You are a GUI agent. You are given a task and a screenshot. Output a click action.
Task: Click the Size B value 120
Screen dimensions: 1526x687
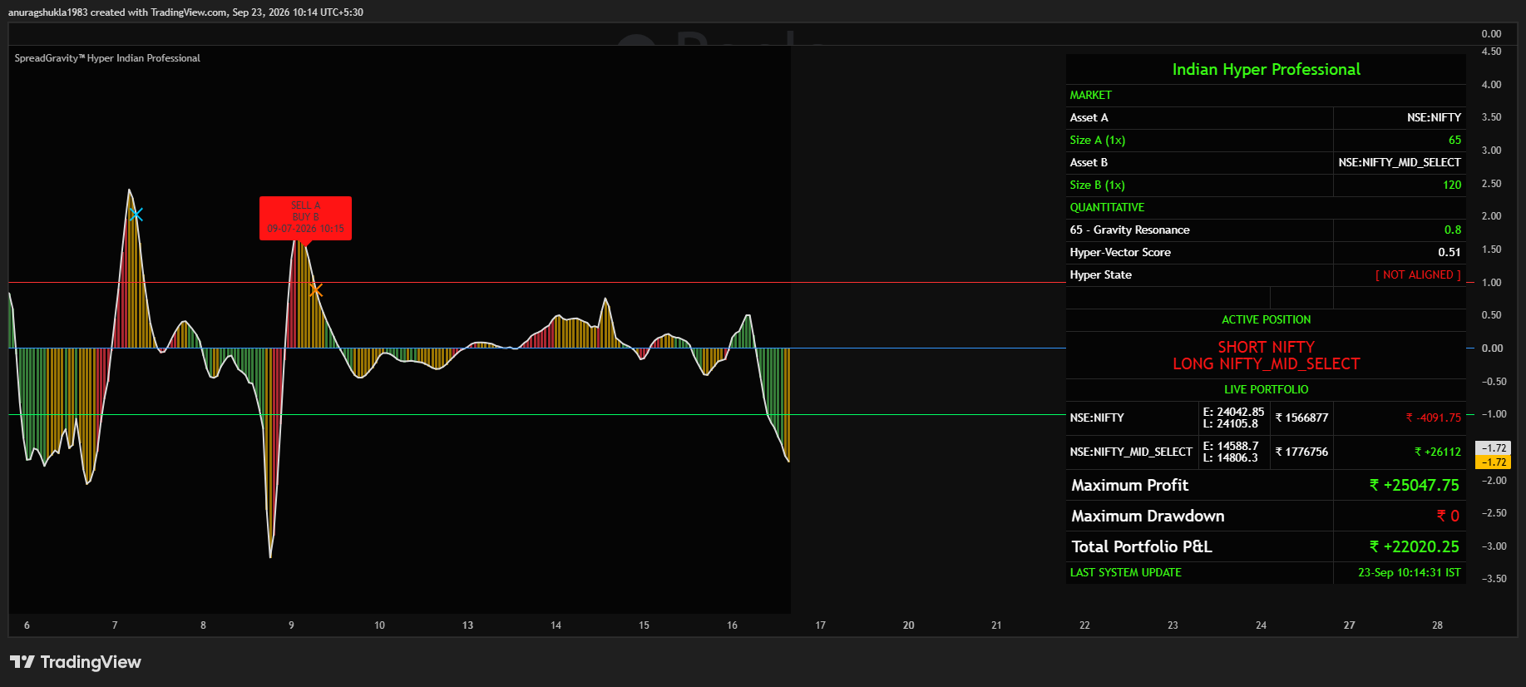coord(1452,185)
